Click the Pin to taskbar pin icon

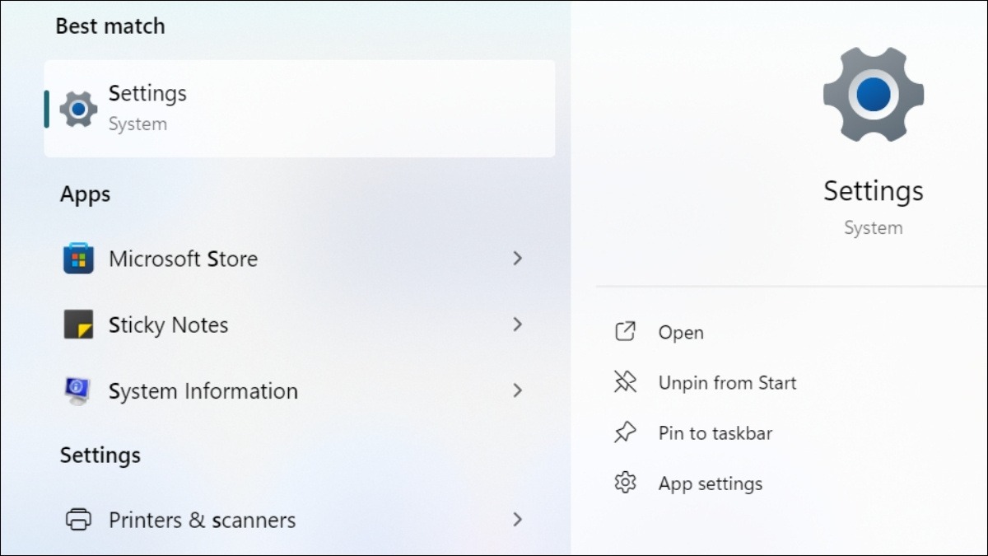point(626,432)
